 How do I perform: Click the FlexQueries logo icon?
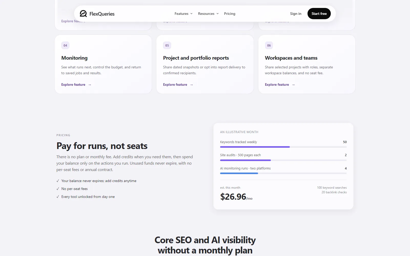tap(83, 14)
